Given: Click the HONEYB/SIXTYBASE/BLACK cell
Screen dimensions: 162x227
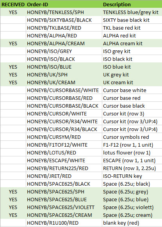Looking at the screenshot, I should tap(64, 20).
